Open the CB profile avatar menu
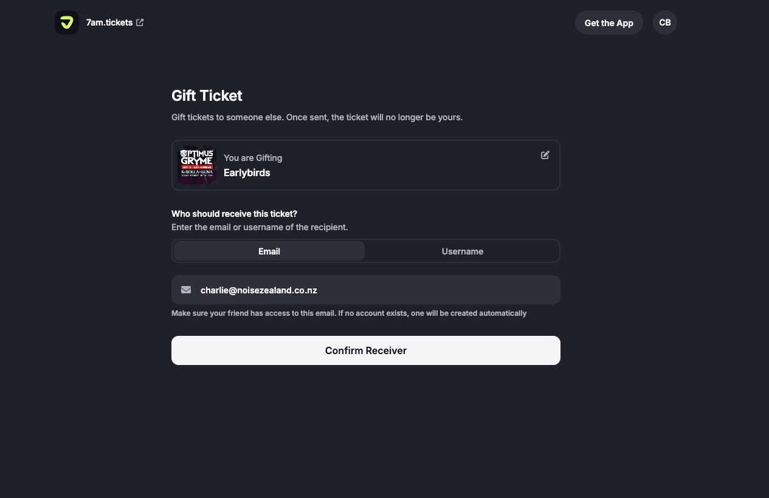Viewport: 769px width, 498px height. tap(664, 22)
